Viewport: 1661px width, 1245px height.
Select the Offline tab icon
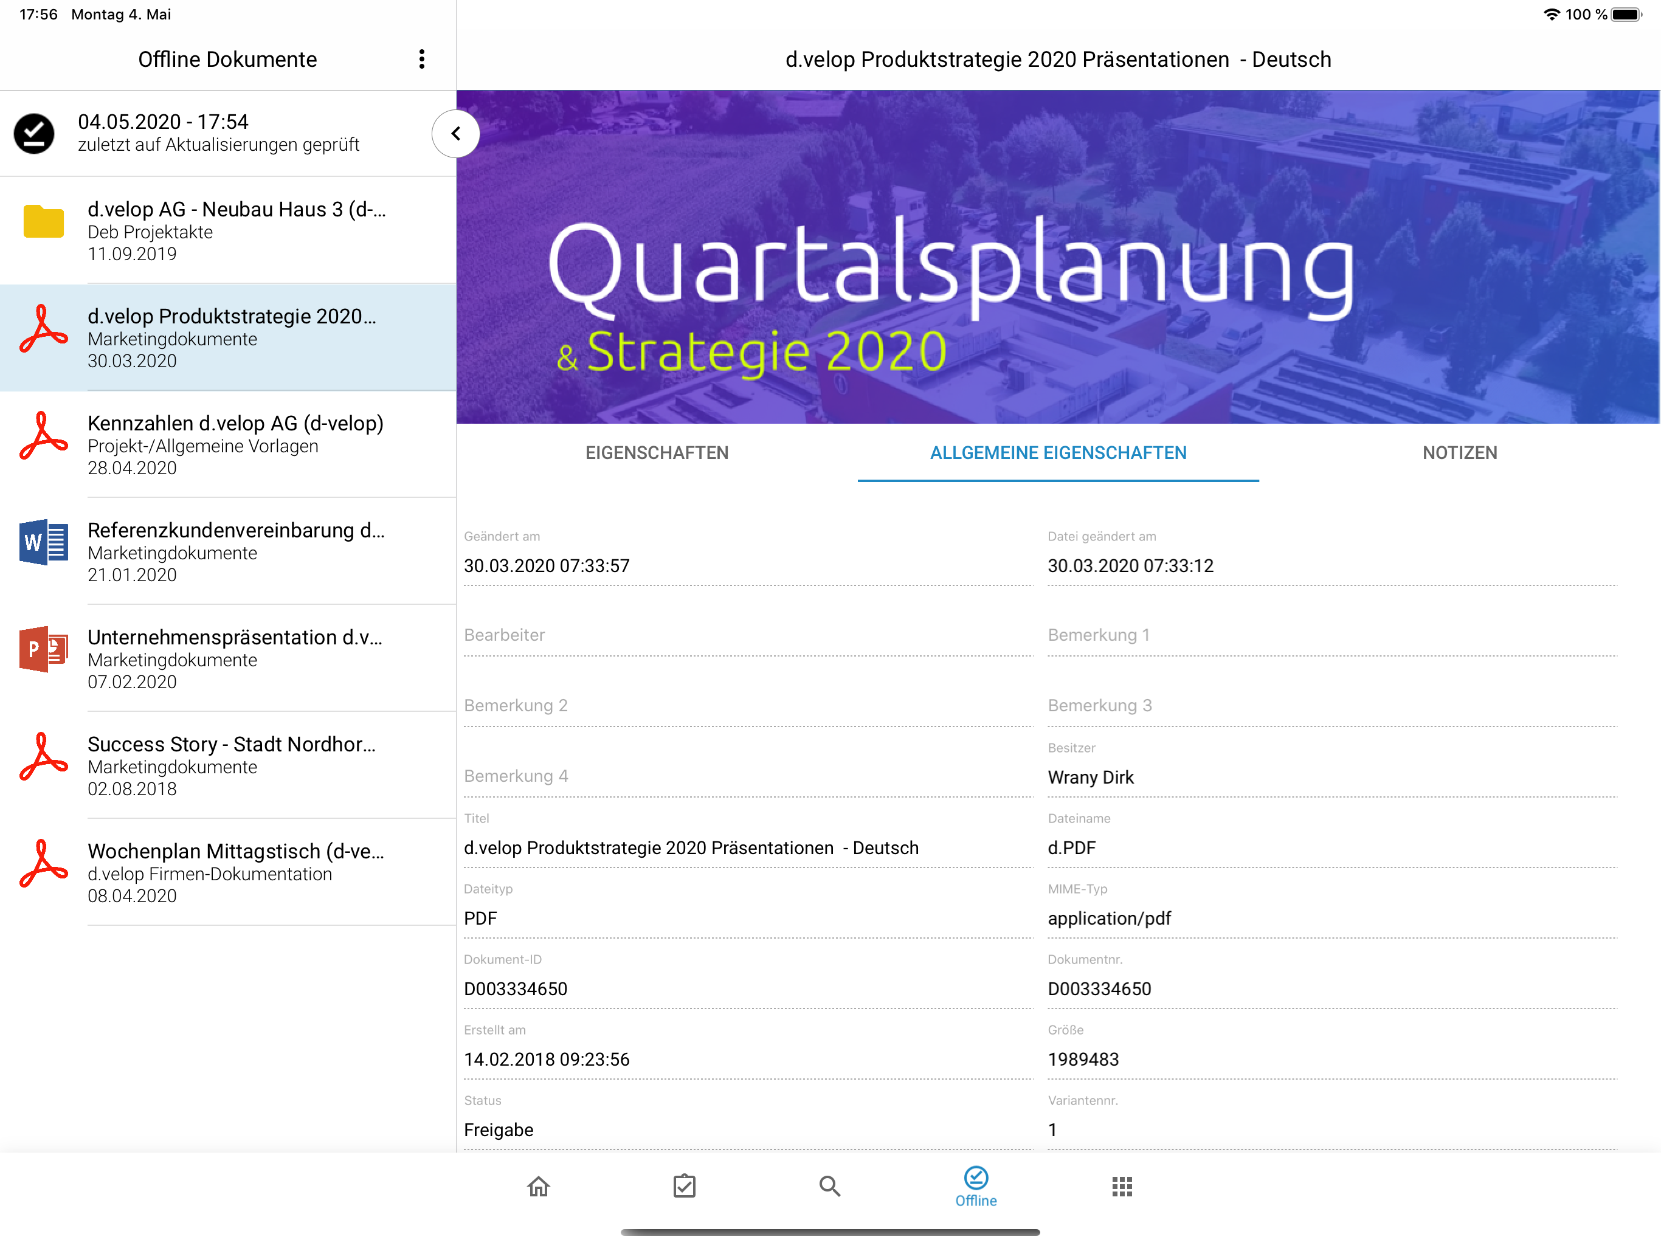coord(976,1187)
